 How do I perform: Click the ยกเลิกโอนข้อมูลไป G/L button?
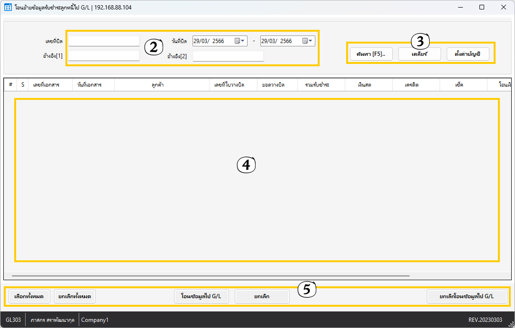click(x=467, y=296)
